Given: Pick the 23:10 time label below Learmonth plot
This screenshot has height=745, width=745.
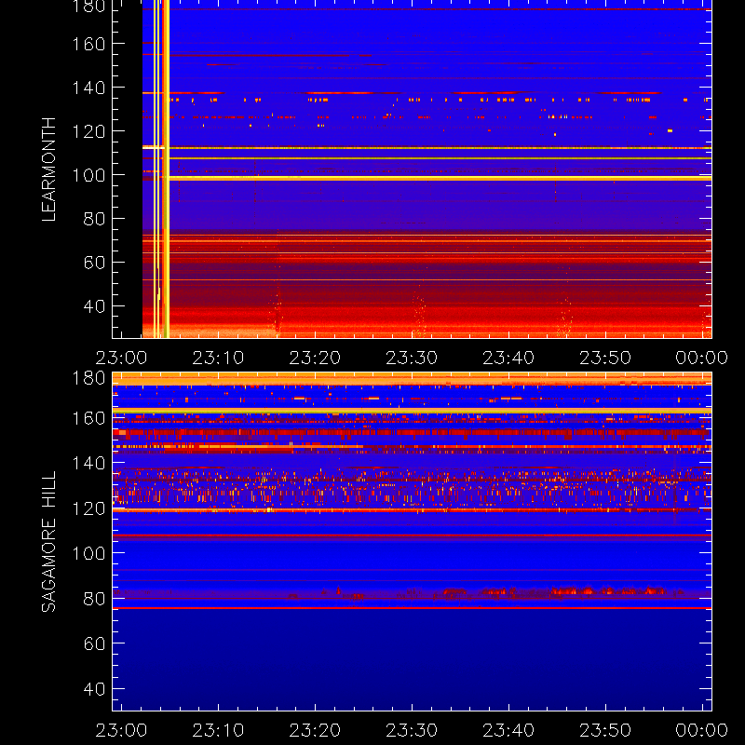Looking at the screenshot, I should [x=218, y=358].
